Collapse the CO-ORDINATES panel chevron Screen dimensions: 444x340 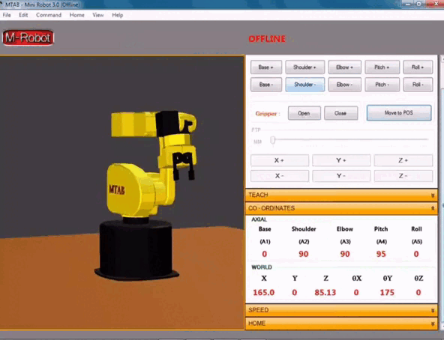pyautogui.click(x=433, y=208)
